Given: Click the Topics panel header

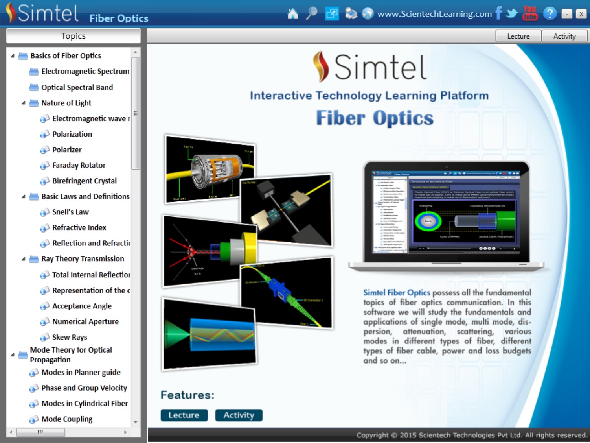Looking at the screenshot, I should click(x=74, y=36).
